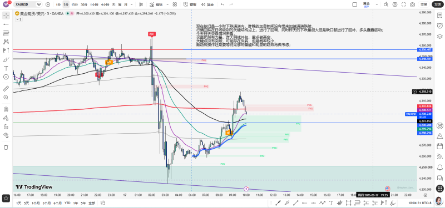Select the 15分 timeframe

(75, 4)
